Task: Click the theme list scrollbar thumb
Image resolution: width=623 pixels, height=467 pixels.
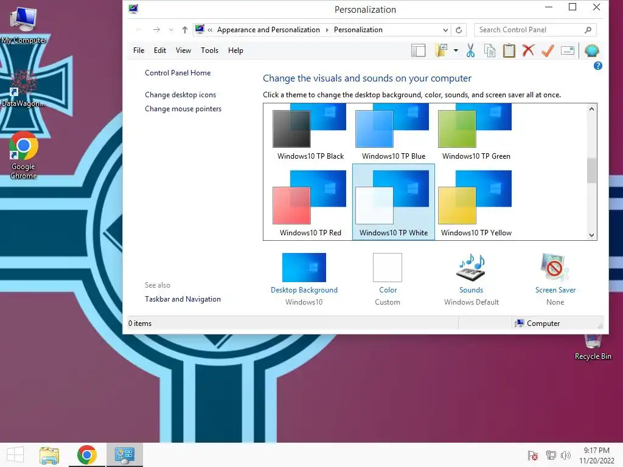Action: click(x=591, y=170)
